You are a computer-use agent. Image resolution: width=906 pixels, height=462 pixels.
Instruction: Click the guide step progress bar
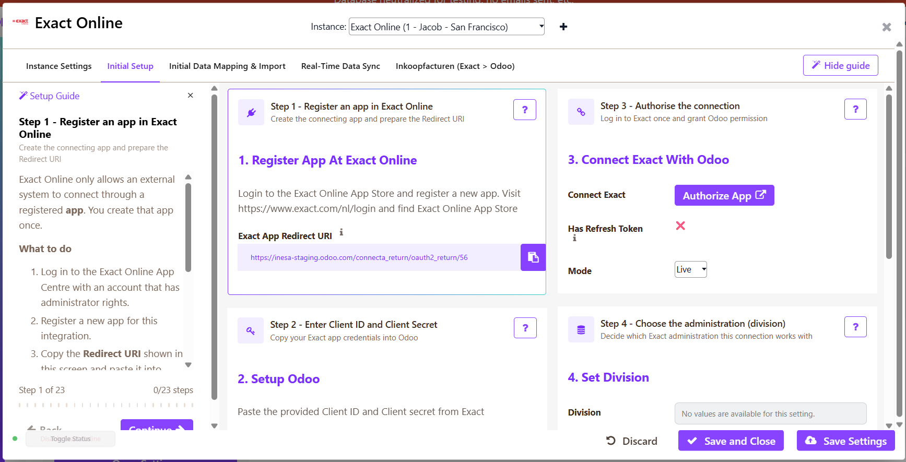tap(106, 405)
